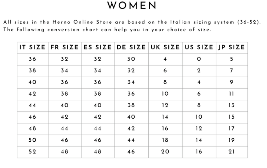Click the JP SIZE column header
267x168 pixels.
click(x=231, y=47)
